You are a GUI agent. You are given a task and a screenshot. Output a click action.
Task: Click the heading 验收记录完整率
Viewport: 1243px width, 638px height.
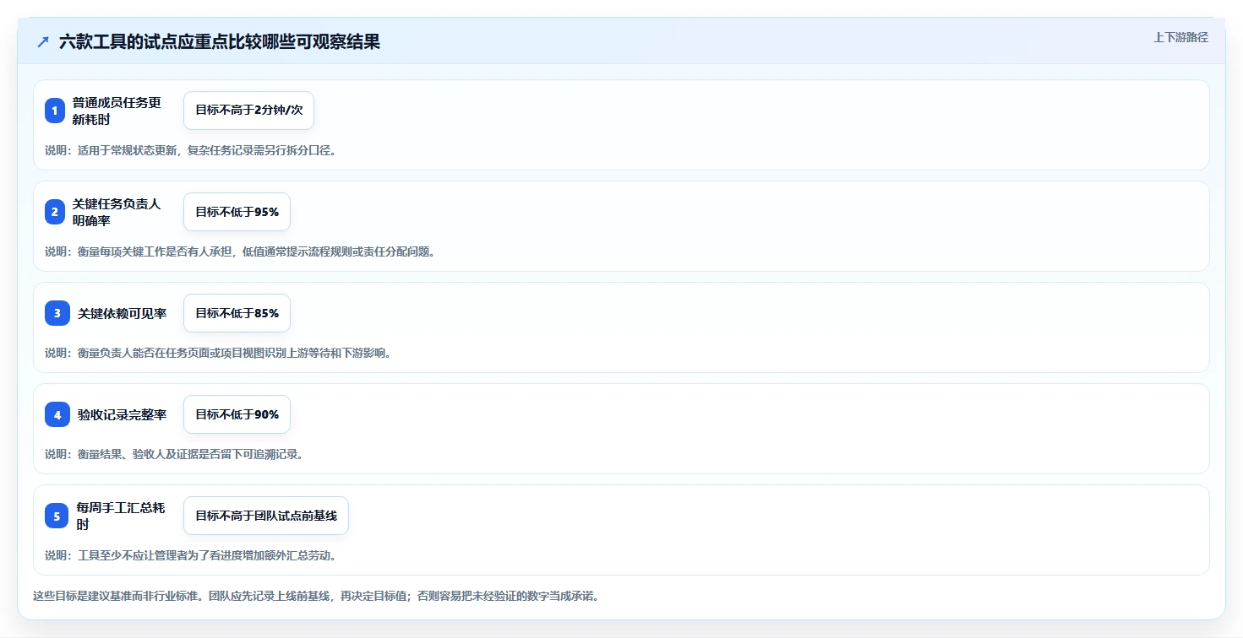(122, 414)
